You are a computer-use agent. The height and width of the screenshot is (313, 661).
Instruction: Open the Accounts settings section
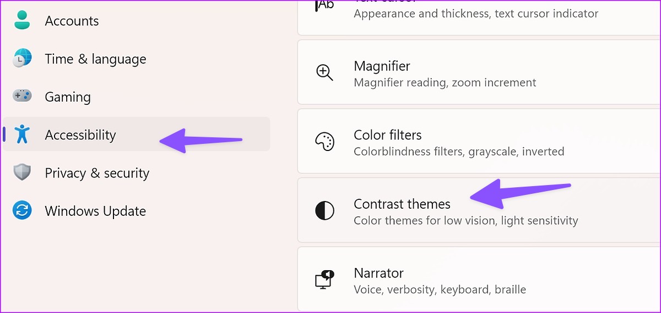click(136, 21)
